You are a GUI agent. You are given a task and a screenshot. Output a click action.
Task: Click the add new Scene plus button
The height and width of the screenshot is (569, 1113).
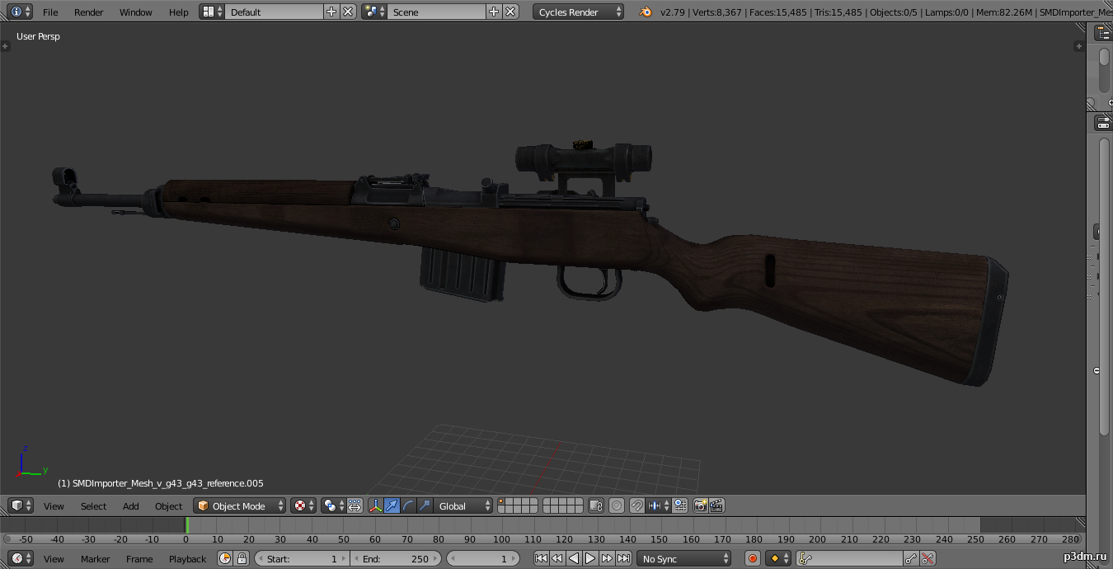(x=493, y=12)
